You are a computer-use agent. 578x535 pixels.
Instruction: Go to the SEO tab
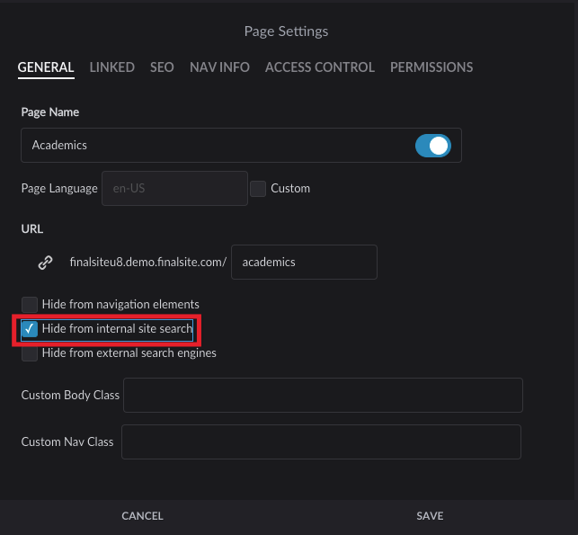tap(162, 67)
